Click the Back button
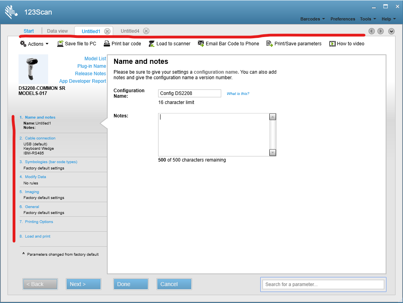This screenshot has width=403, height=303. tap(40, 284)
